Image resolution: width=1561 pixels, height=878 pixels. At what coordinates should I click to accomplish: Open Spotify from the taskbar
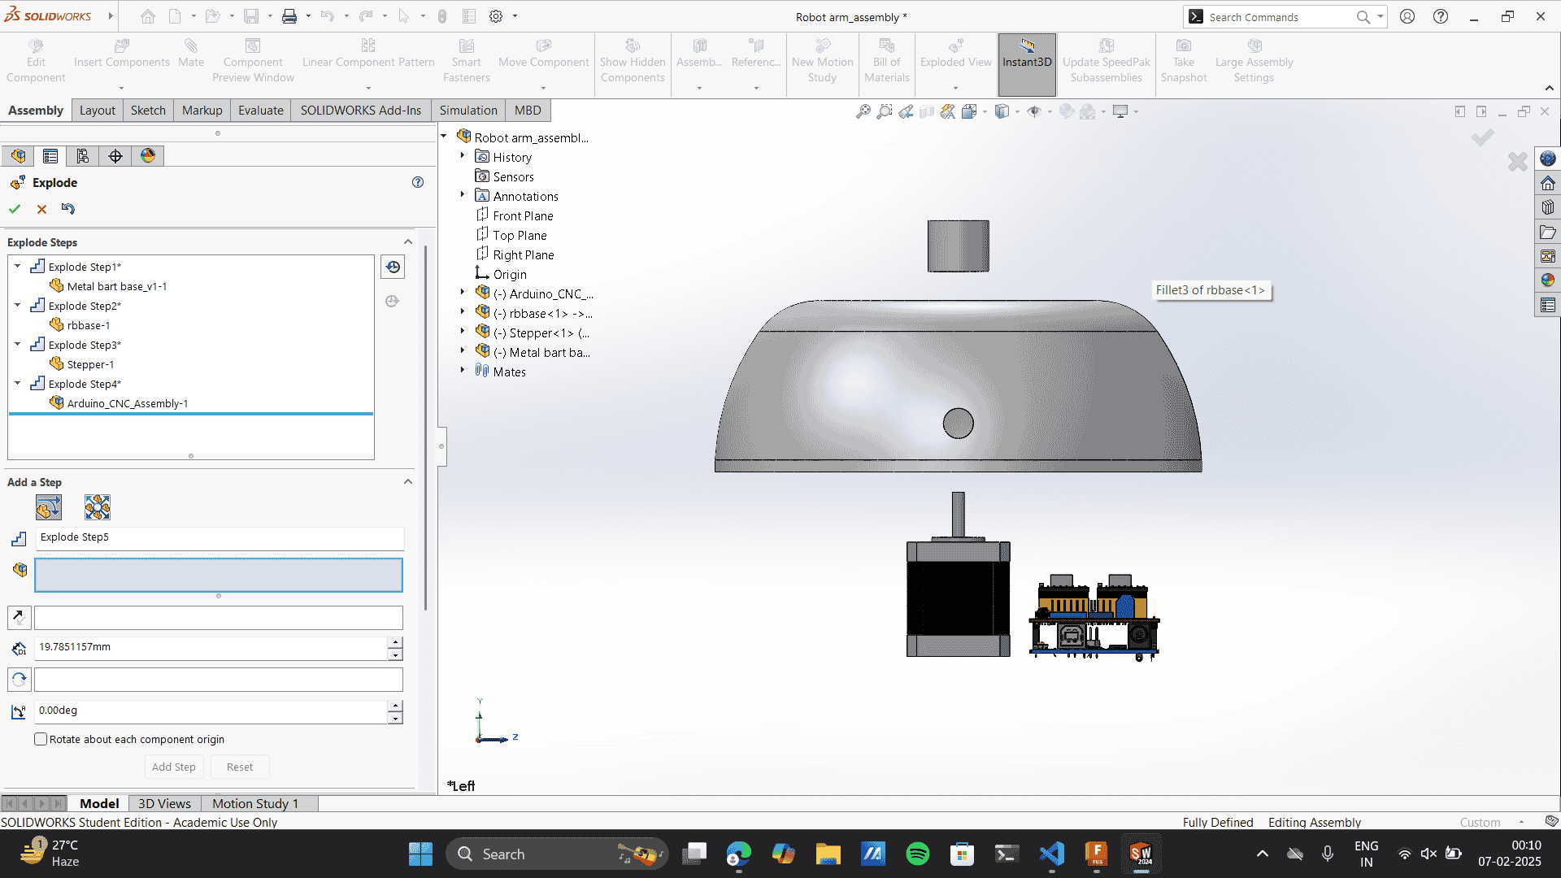918,854
